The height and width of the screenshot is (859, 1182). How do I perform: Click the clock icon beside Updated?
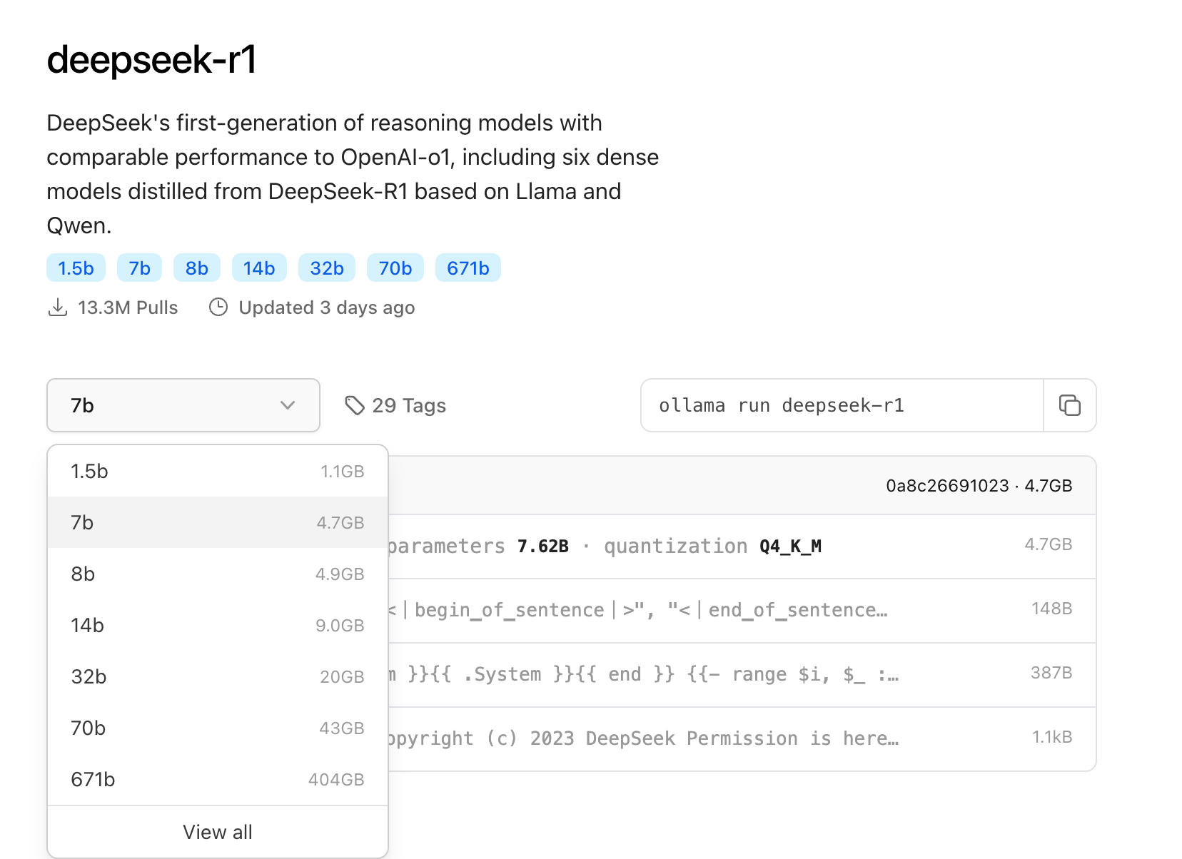click(x=218, y=307)
